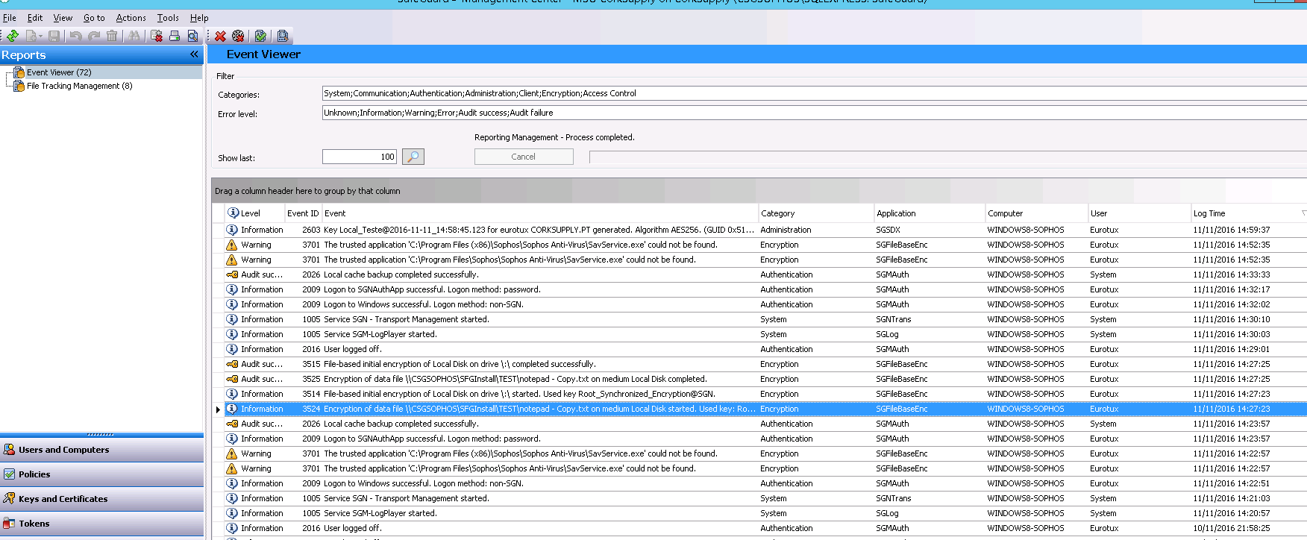Select File Tracking Management (8) tree item
1307x540 pixels.
pyautogui.click(x=79, y=86)
